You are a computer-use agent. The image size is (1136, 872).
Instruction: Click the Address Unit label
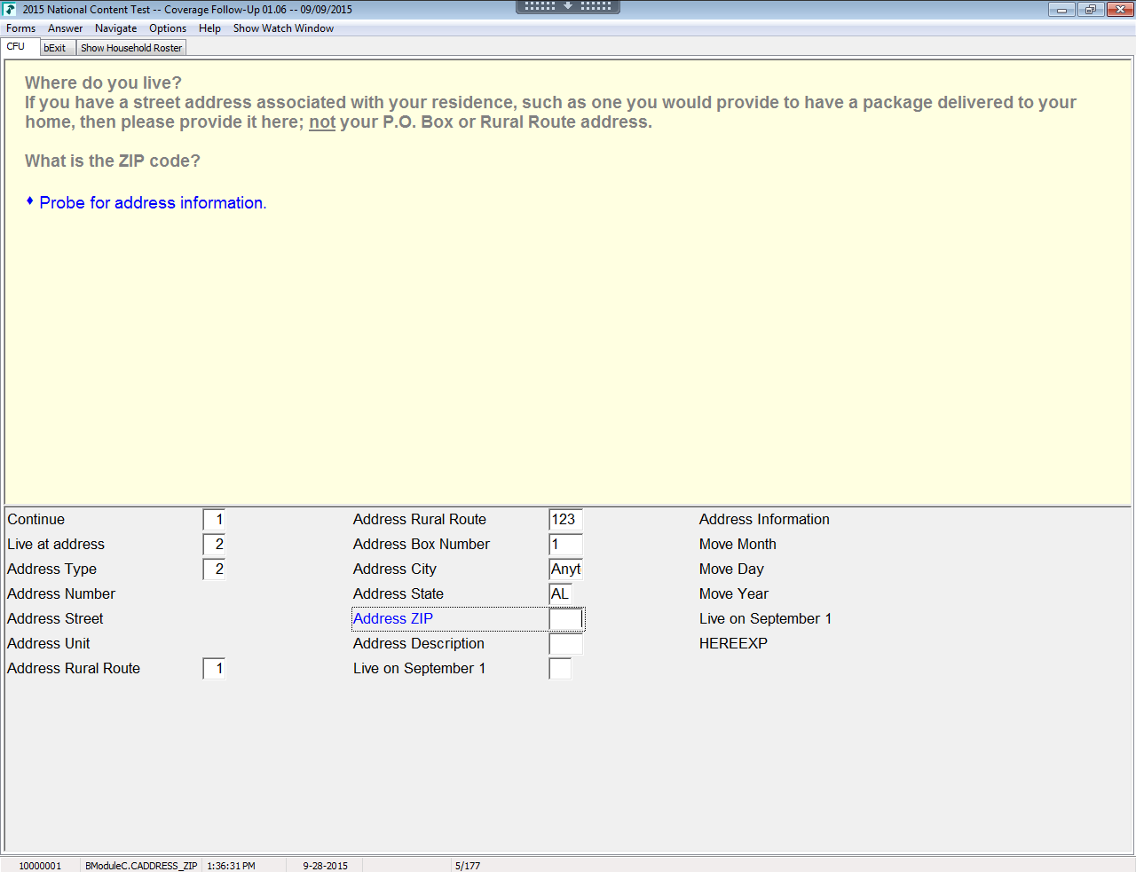(x=49, y=644)
